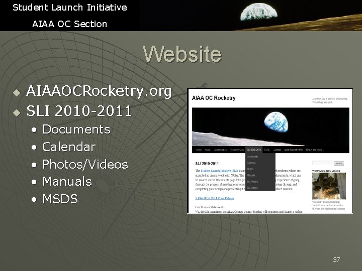Click the Documents slide sub-bullet
Screen dimensions: 362x271
pyautogui.click(x=76, y=129)
